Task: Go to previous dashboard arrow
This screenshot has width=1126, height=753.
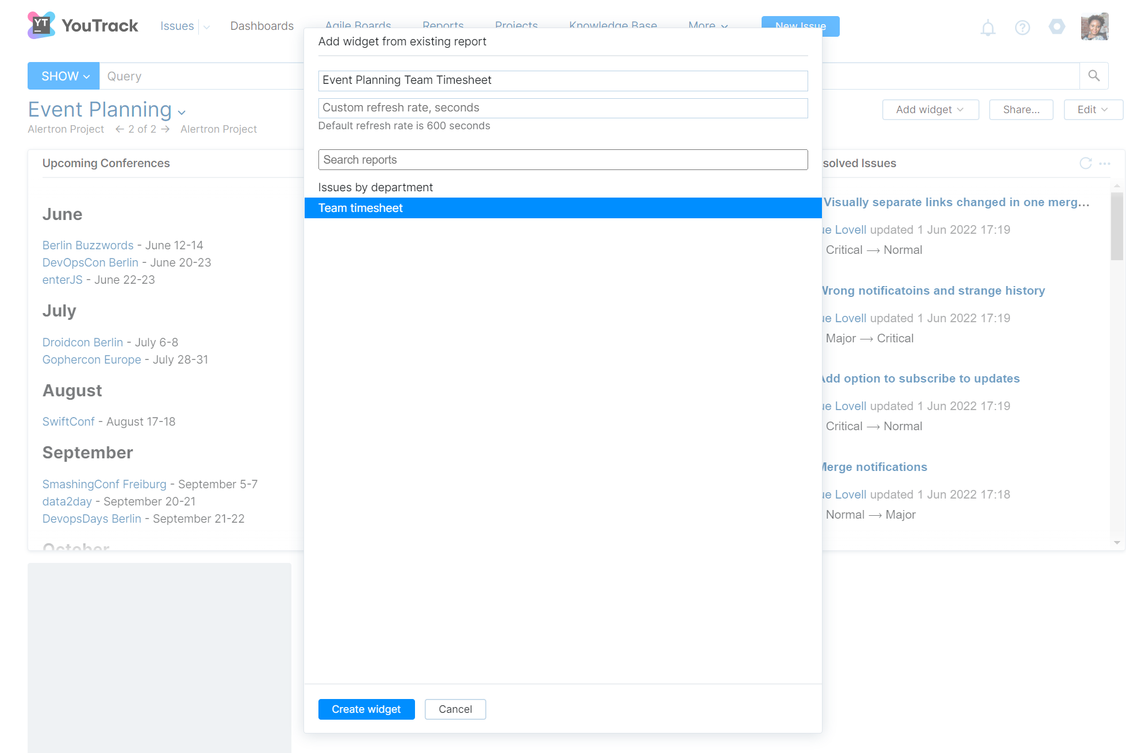Action: (120, 129)
